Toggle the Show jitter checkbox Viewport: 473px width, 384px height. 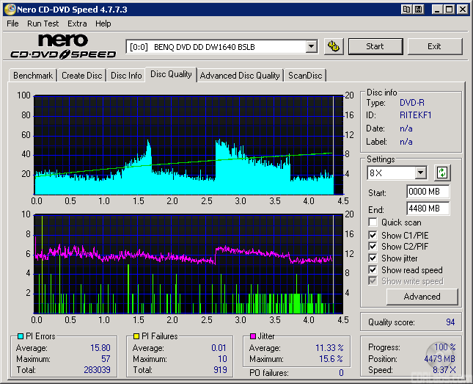pyautogui.click(x=373, y=258)
